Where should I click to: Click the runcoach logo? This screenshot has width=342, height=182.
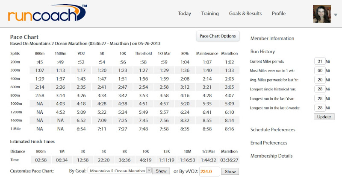[x=47, y=14]
